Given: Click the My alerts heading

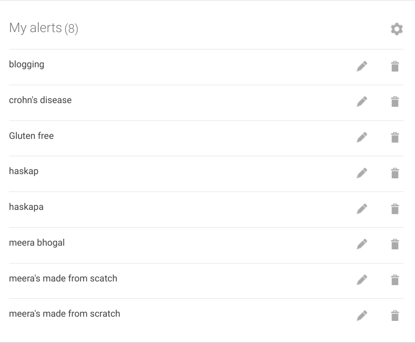Looking at the screenshot, I should pyautogui.click(x=44, y=28).
